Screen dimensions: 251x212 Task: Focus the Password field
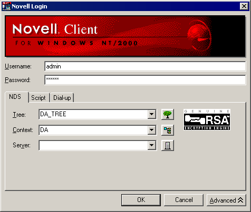tap(145, 80)
